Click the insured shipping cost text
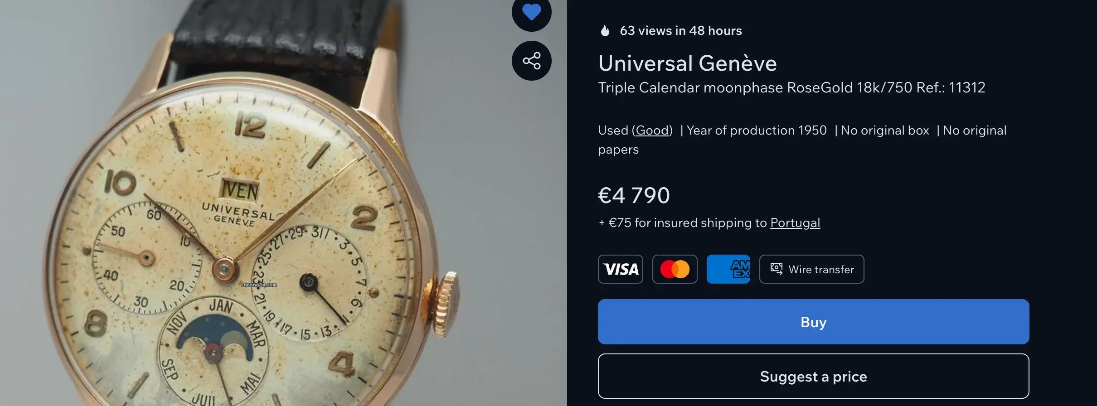The width and height of the screenshot is (1097, 406). (709, 223)
